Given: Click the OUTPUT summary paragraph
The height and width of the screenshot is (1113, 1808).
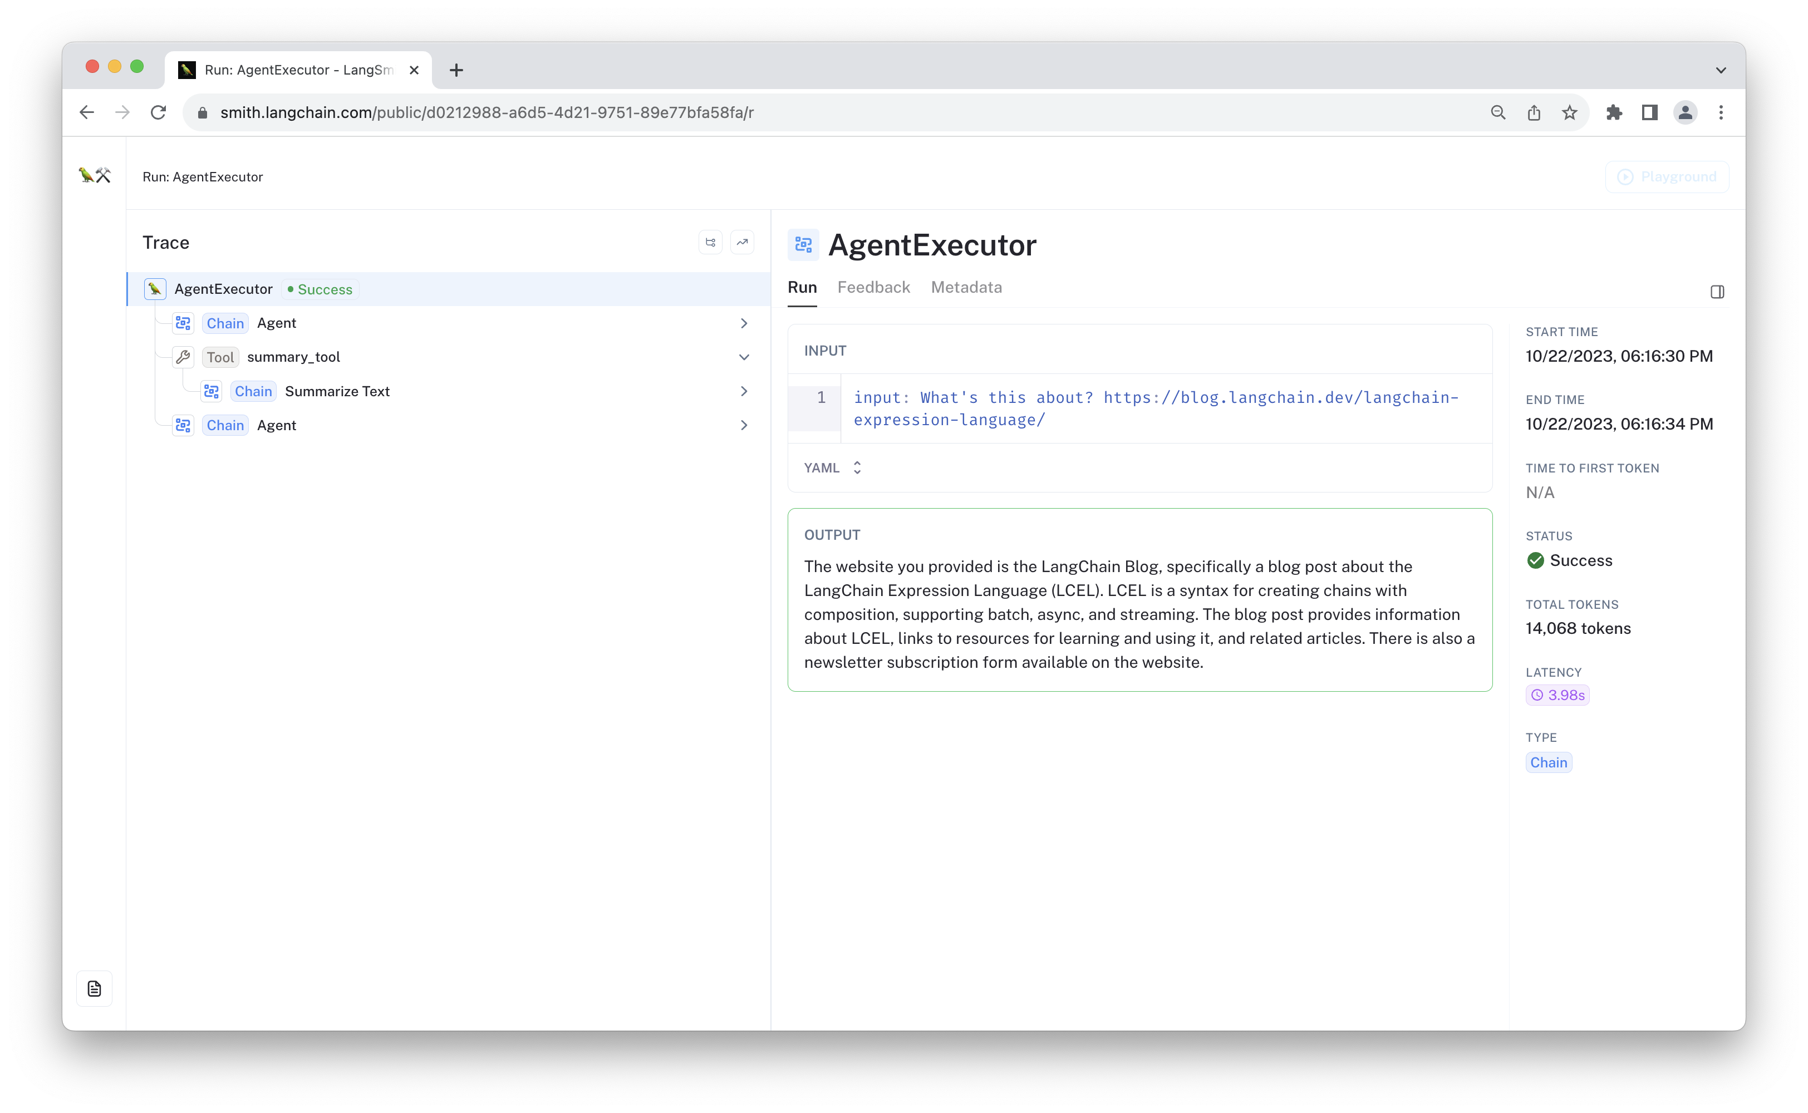Looking at the screenshot, I should tap(1139, 614).
